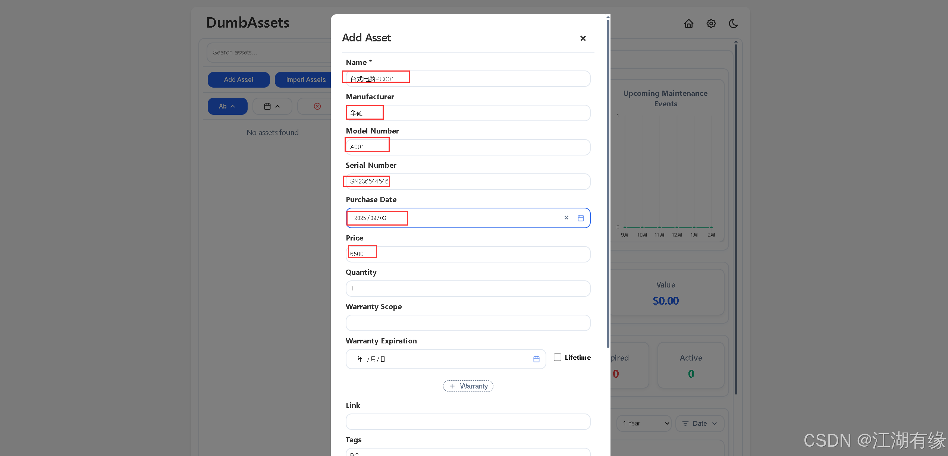The height and width of the screenshot is (456, 948).
Task: Open the Warranty Expiration calendar picker
Action: click(x=536, y=359)
